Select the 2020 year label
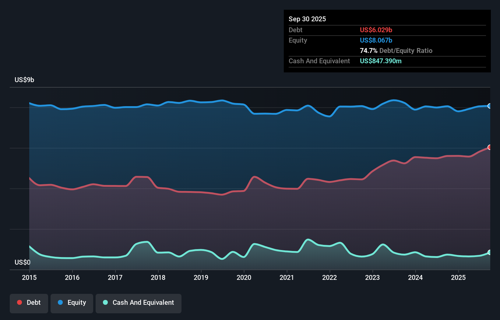Image resolution: width=500 pixels, height=320 pixels. [x=244, y=277]
